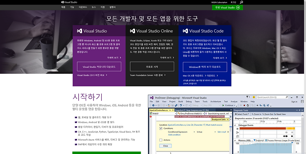306x154 pixels.
Task: Click the Zoom Out diagnostic tool
Action: pyautogui.click(x=268, y=114)
